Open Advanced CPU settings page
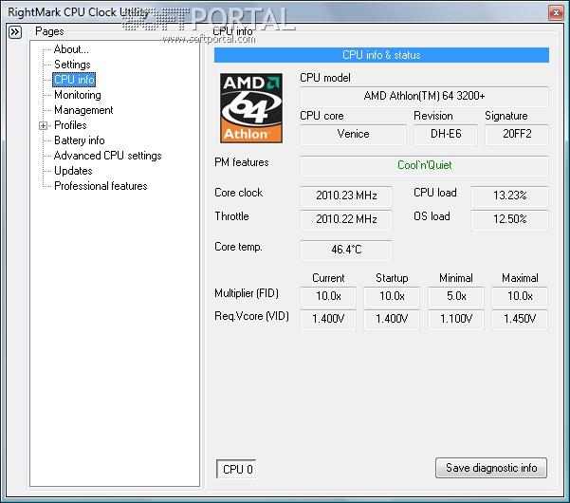This screenshot has height=503, width=570. [107, 156]
